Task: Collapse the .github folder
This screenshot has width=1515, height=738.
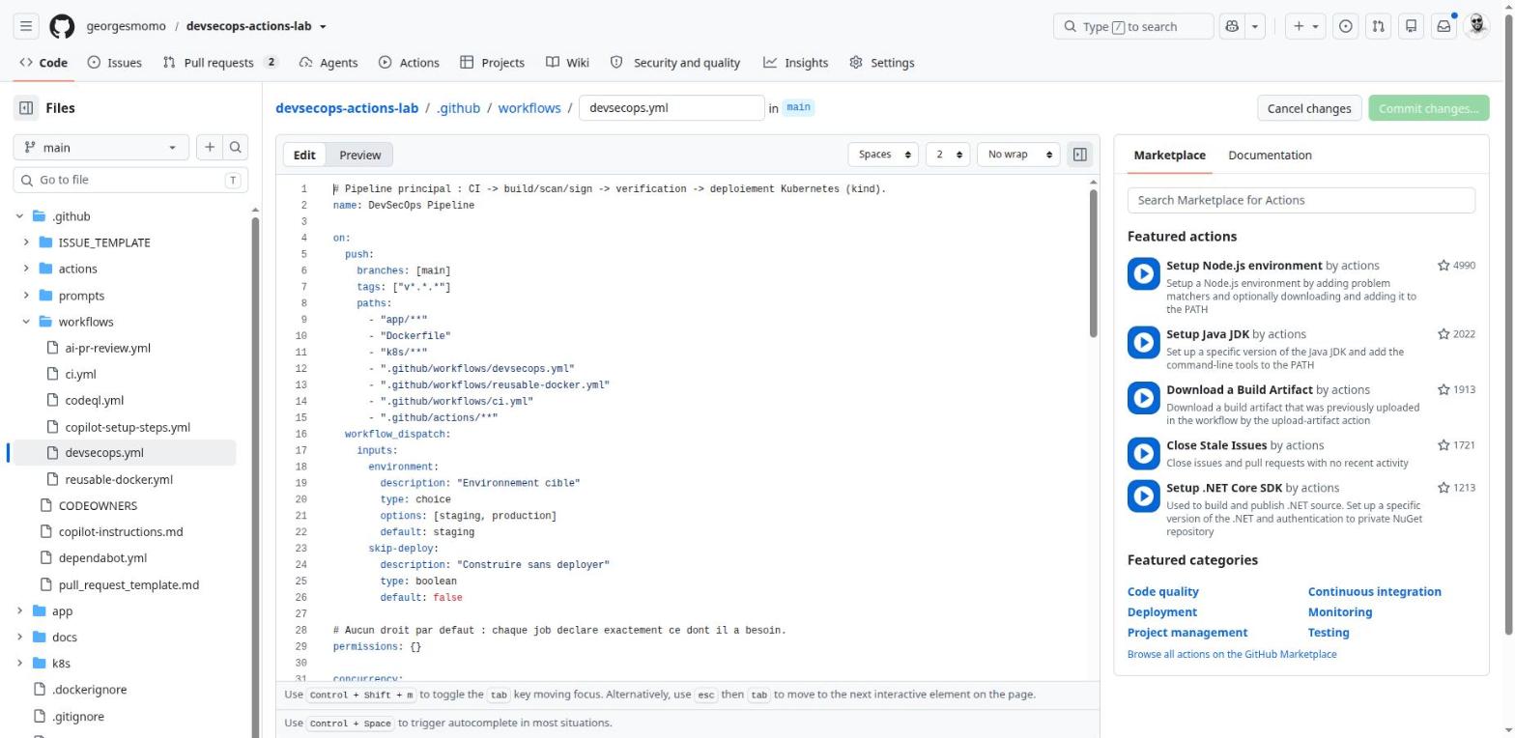Action: 19,216
